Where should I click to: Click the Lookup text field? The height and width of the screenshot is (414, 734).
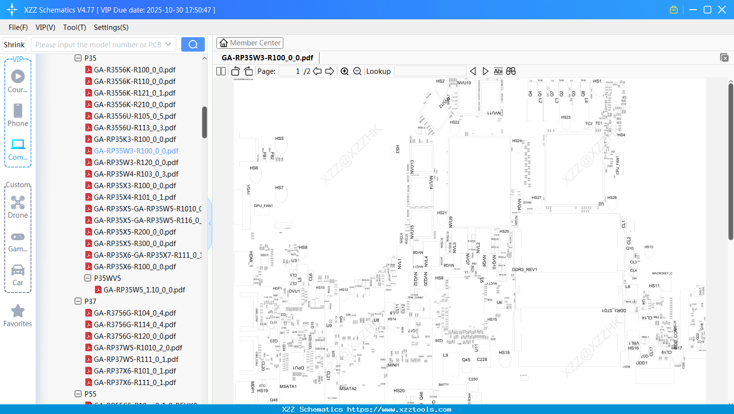pyautogui.click(x=430, y=71)
